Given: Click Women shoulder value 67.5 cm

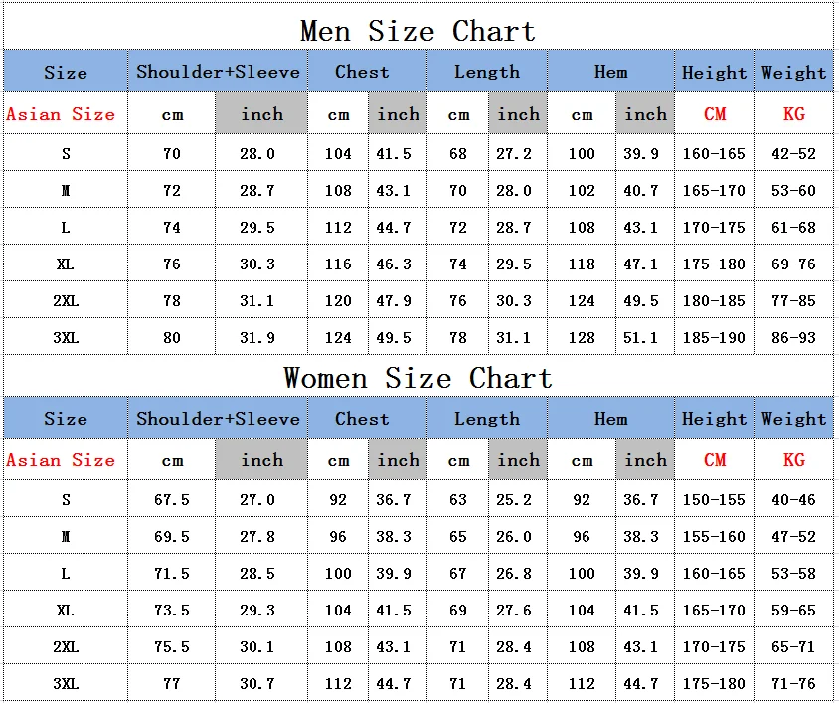Looking at the screenshot, I should [x=171, y=500].
